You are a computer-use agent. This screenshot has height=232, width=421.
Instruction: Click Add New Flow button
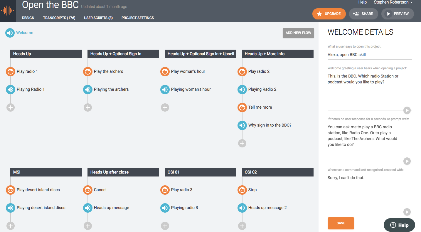pos(298,33)
